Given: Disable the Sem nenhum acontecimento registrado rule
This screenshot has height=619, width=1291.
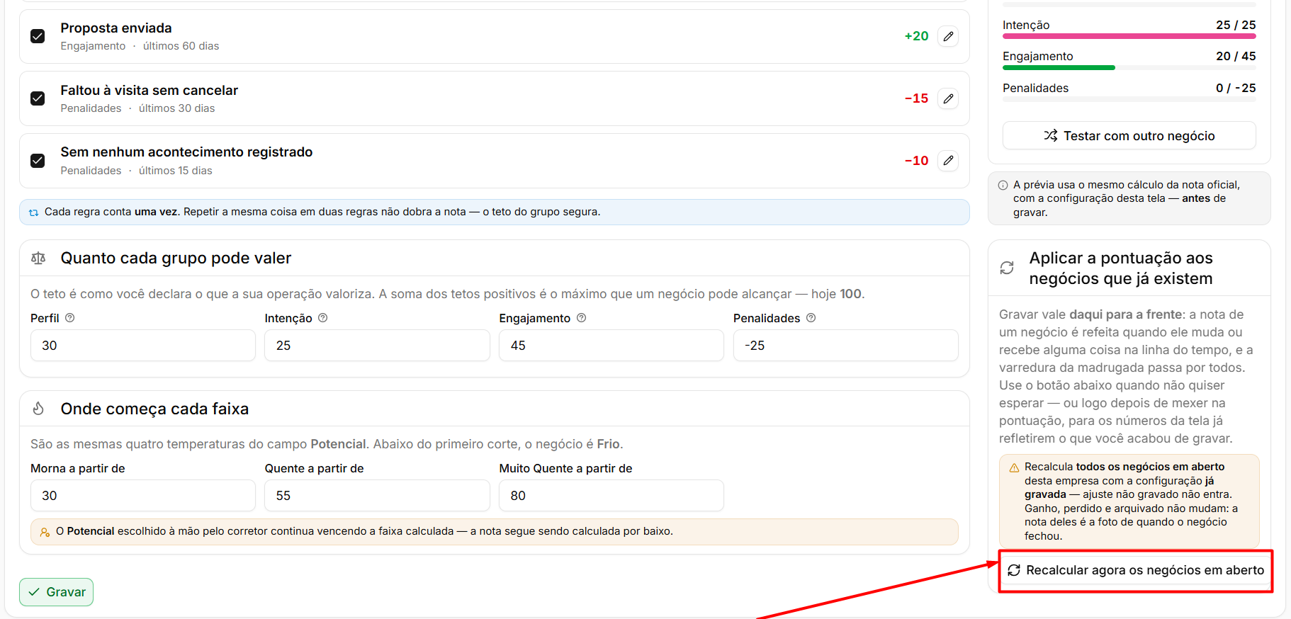Looking at the screenshot, I should [38, 161].
